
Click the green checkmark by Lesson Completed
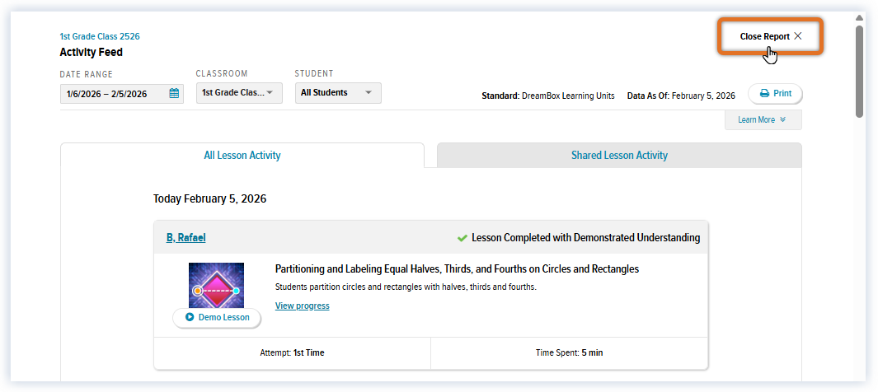coord(462,238)
